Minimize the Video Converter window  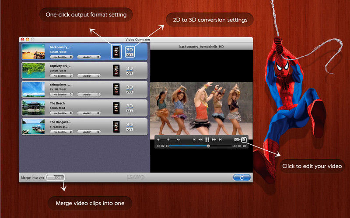click(x=28, y=39)
